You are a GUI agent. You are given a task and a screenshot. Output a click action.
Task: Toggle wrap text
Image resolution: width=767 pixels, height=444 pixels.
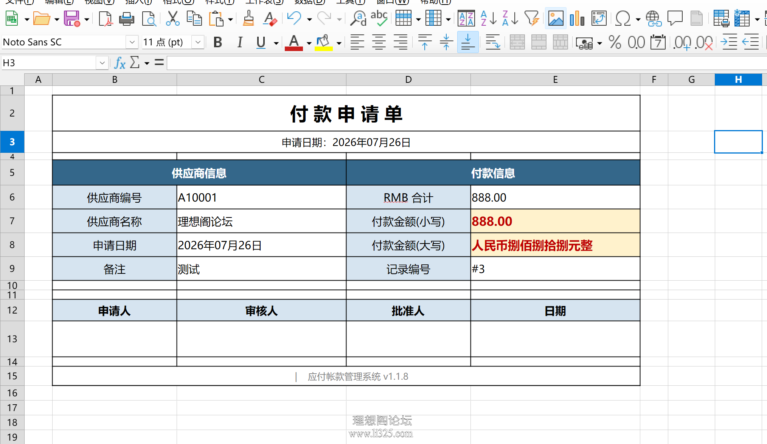493,42
